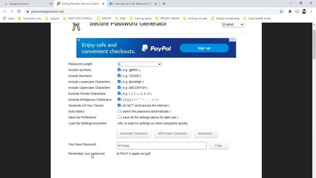
Task: Click the Secure Password Generator heading
Action: (x=128, y=24)
